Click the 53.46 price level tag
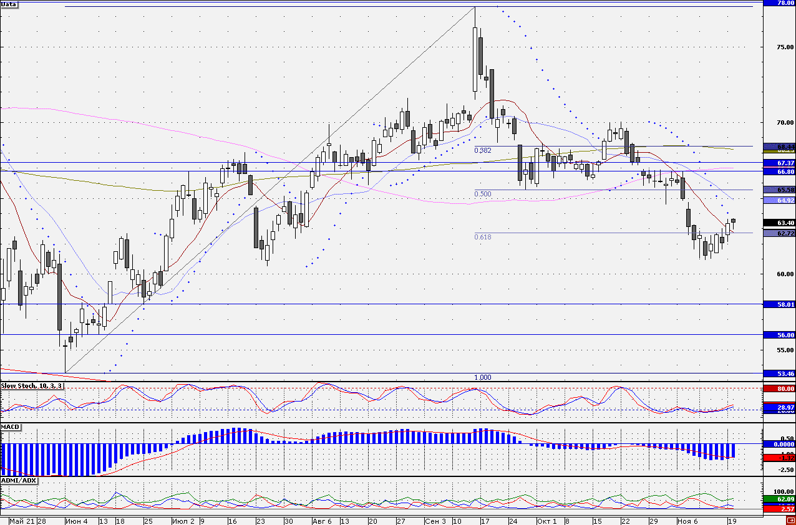796x525 pixels. point(779,373)
